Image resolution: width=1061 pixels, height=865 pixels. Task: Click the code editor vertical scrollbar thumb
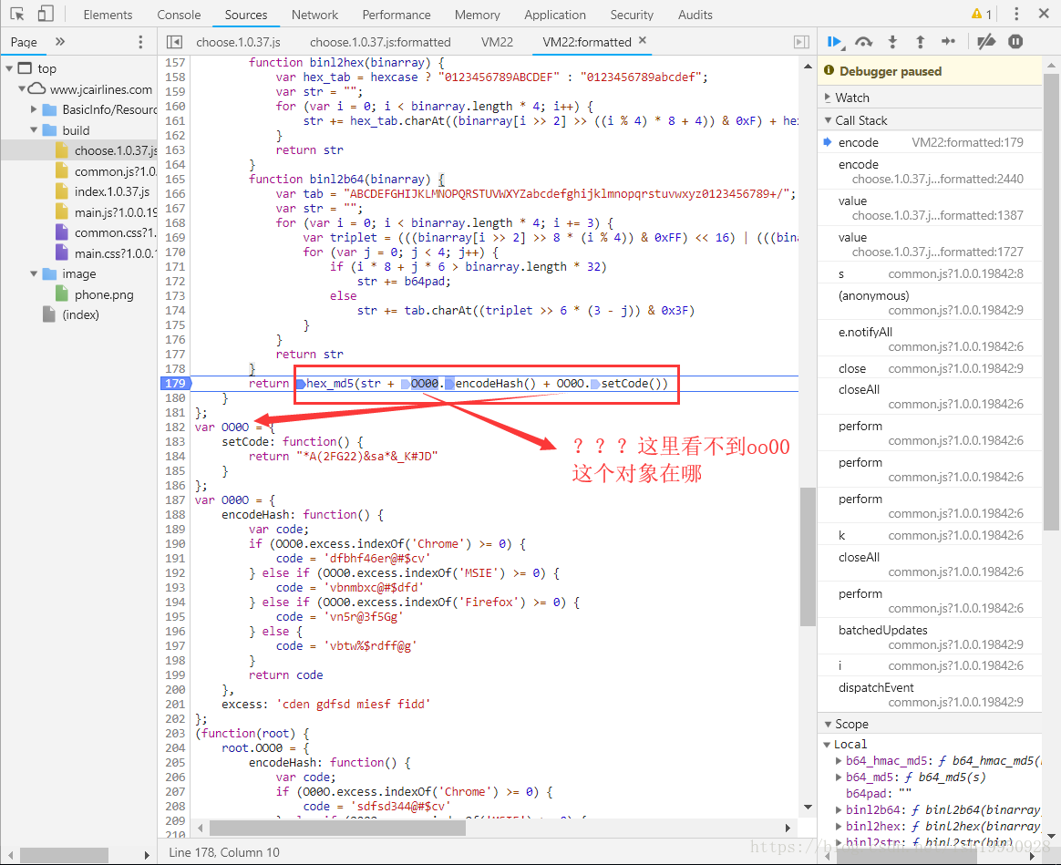coord(808,556)
